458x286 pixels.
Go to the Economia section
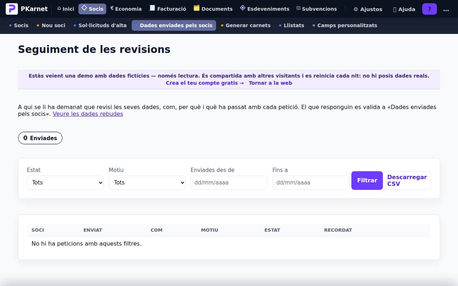126,9
